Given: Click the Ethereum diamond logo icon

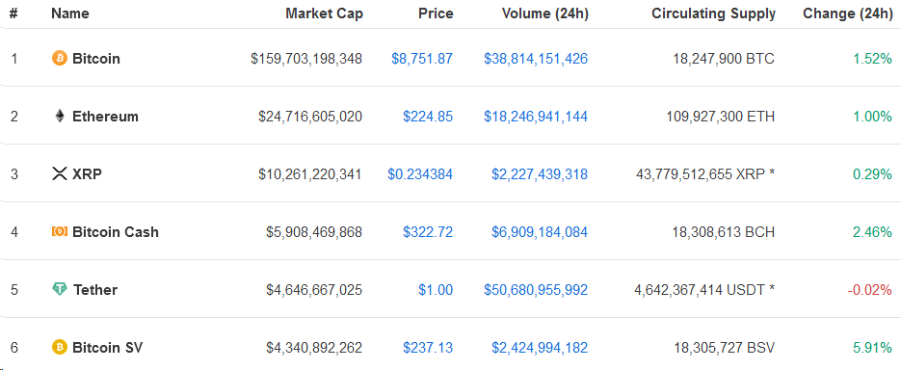Looking at the screenshot, I should tap(59, 116).
